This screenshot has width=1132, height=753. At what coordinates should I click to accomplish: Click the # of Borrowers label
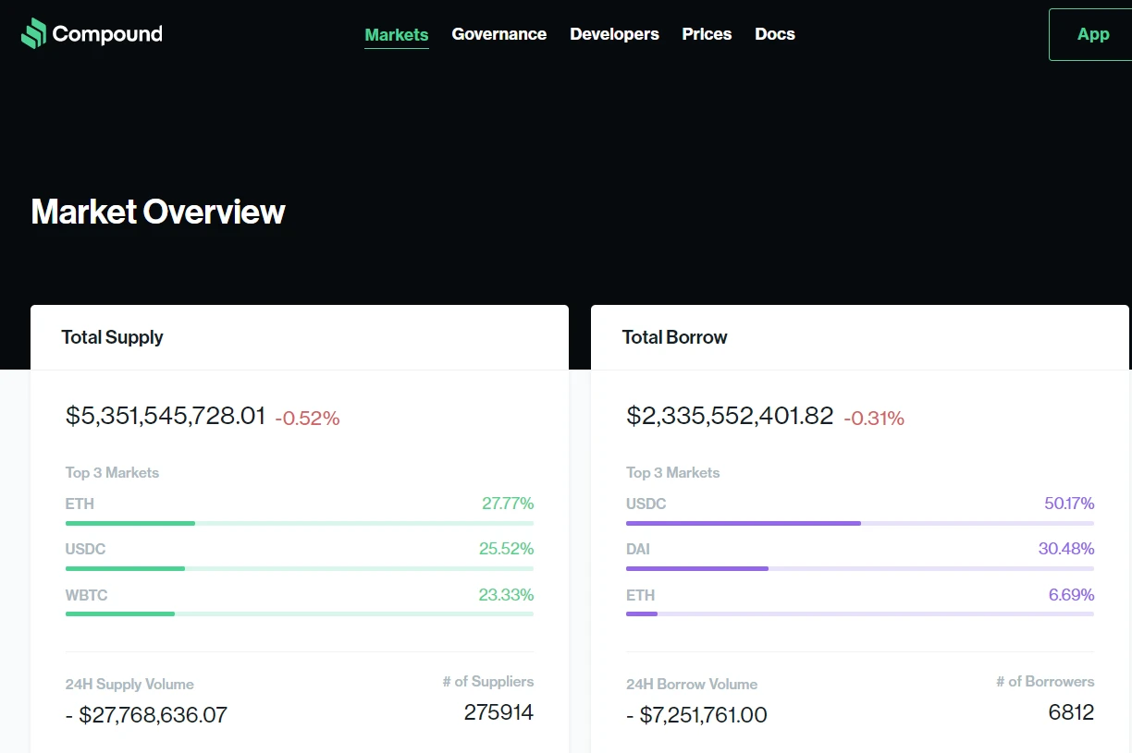pos(1045,682)
